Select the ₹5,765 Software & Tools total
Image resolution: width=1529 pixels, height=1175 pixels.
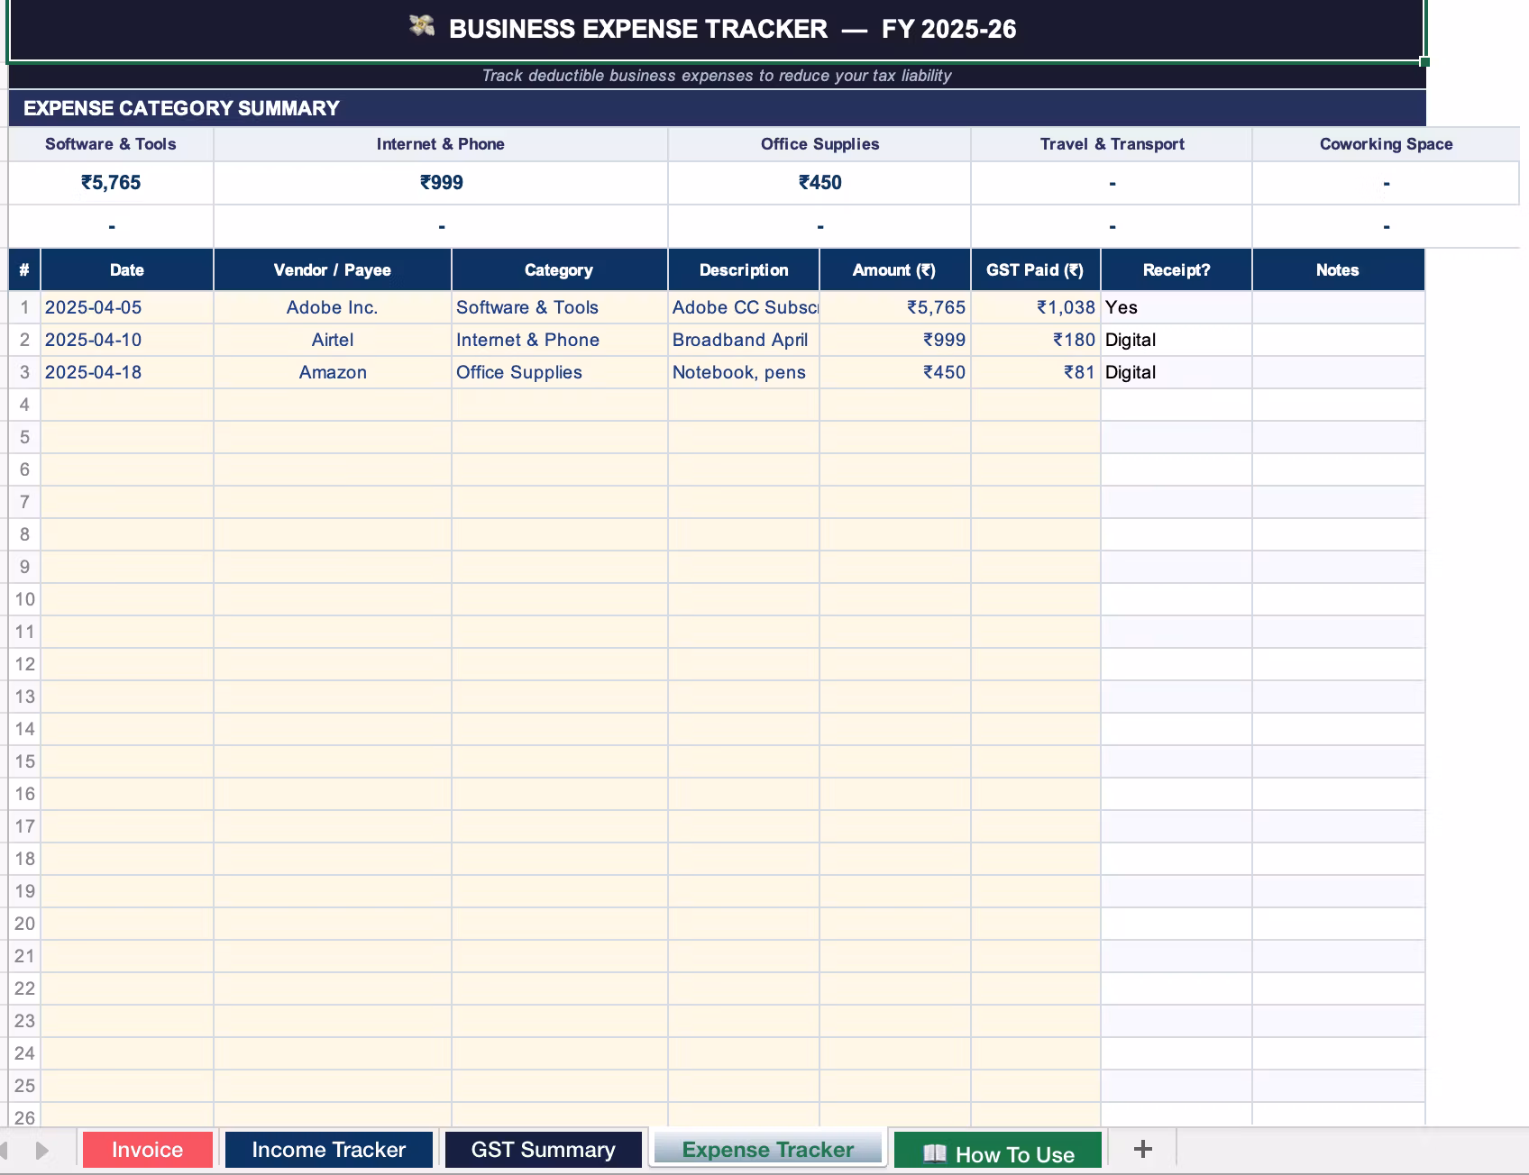point(111,183)
